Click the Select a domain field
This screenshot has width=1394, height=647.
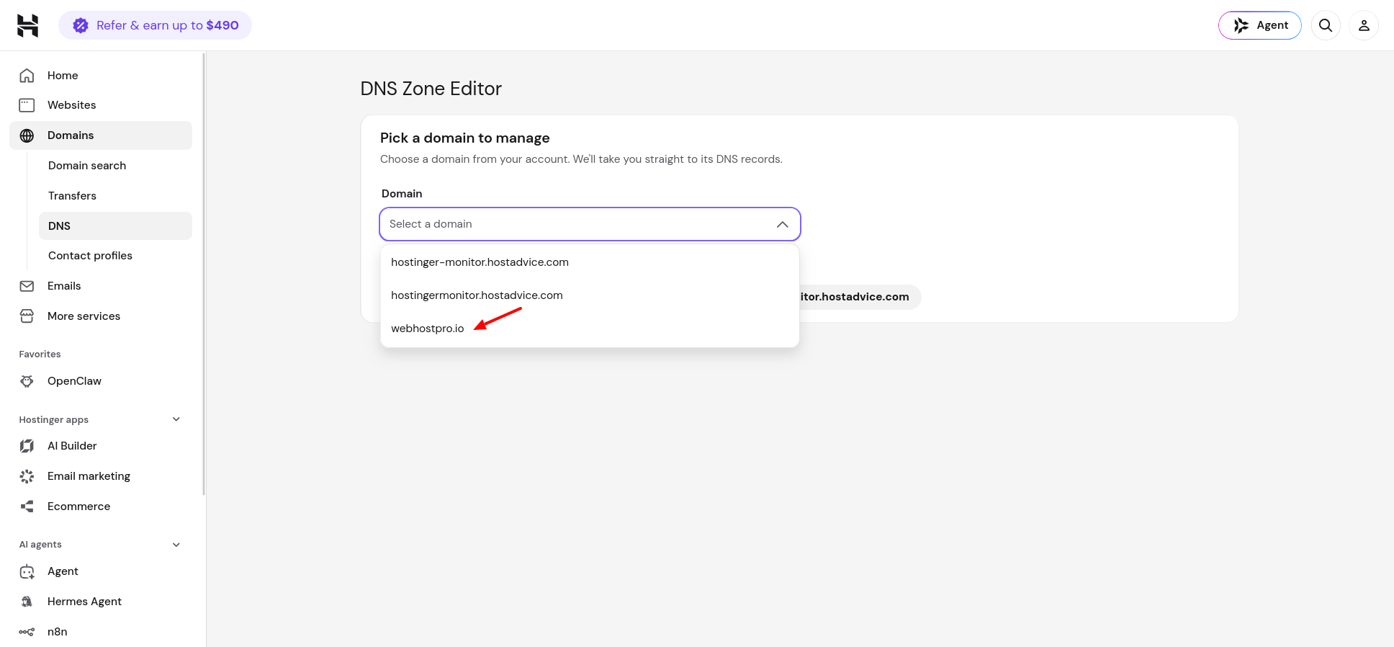[590, 224]
